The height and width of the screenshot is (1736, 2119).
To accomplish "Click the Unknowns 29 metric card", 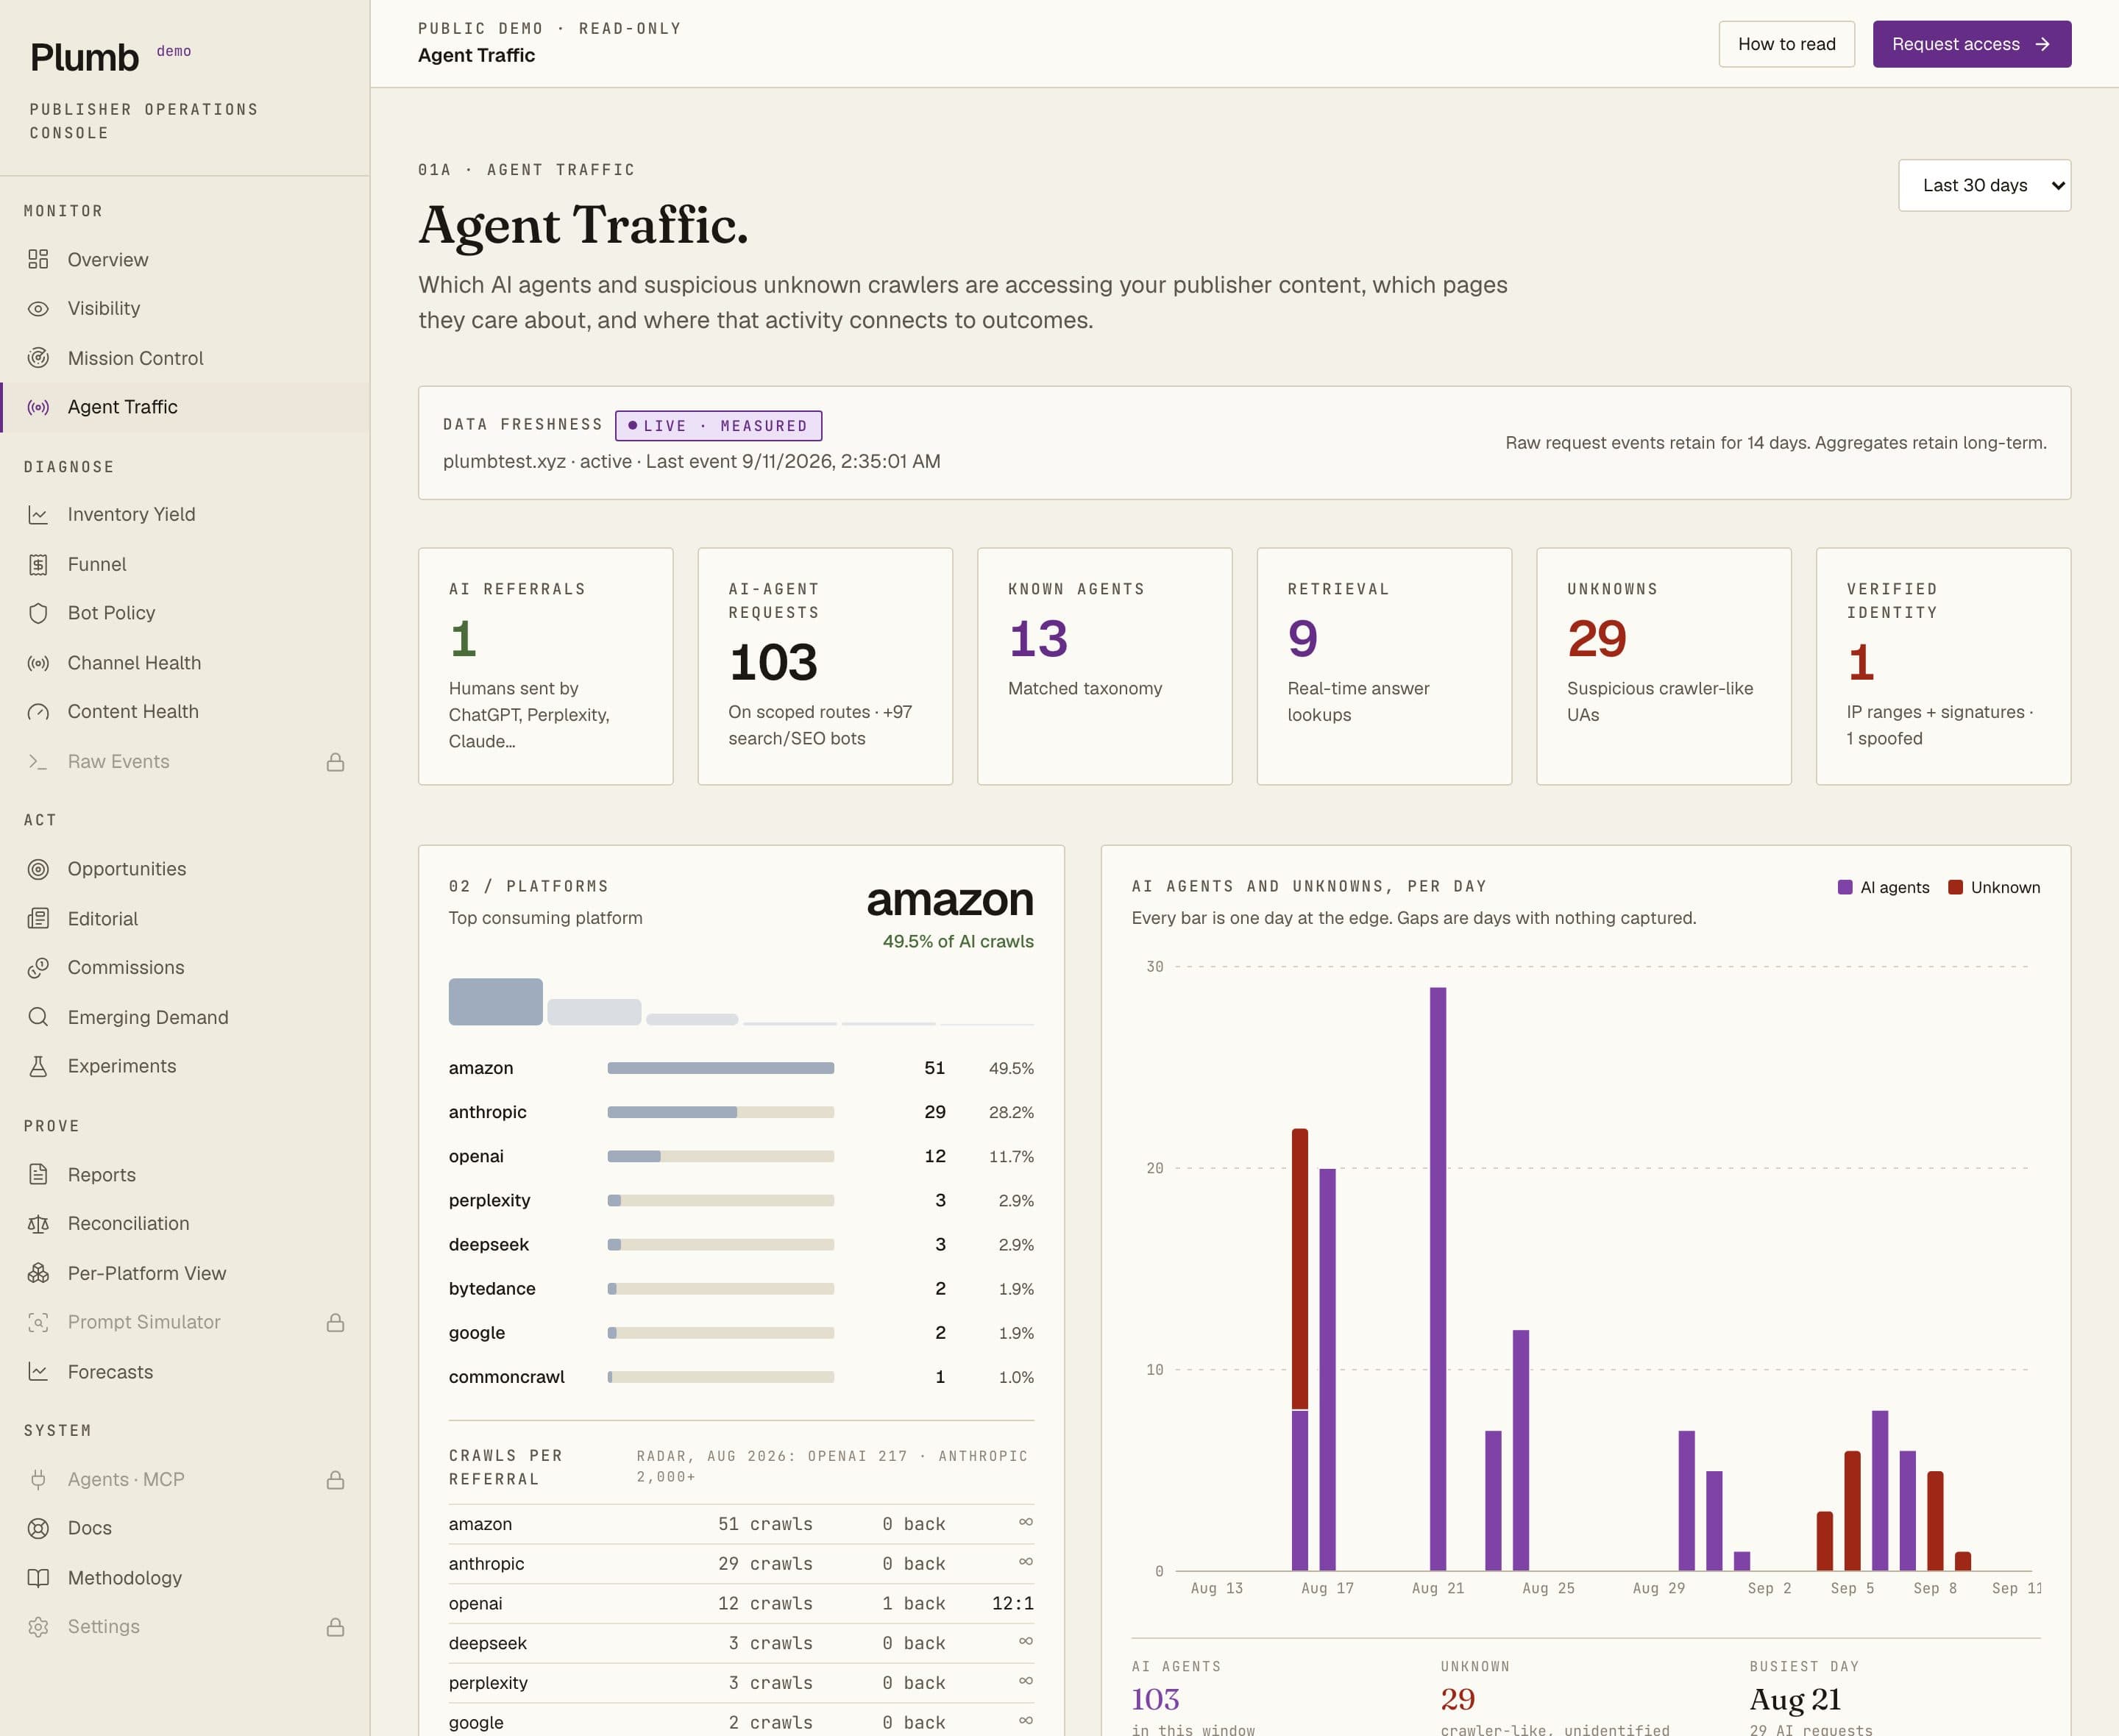I will (1663, 666).
